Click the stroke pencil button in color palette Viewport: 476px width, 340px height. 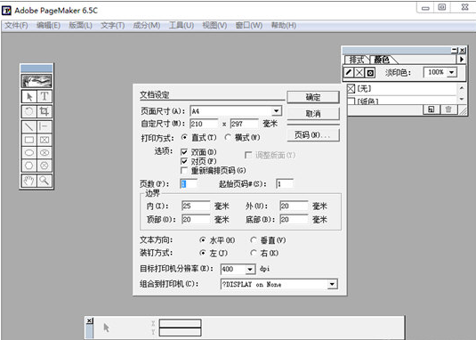(349, 72)
